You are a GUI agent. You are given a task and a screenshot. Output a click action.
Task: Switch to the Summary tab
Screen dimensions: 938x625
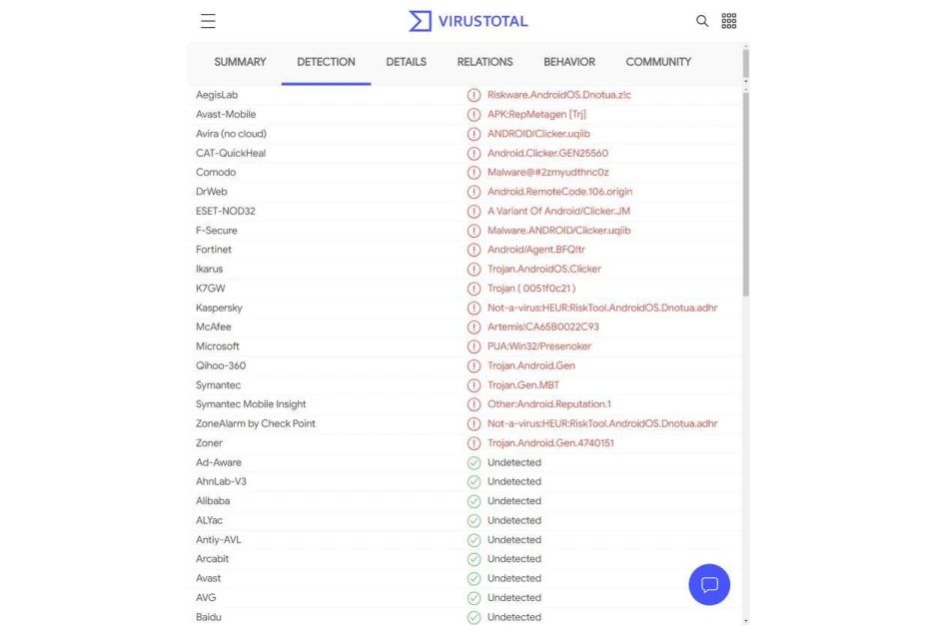(240, 62)
